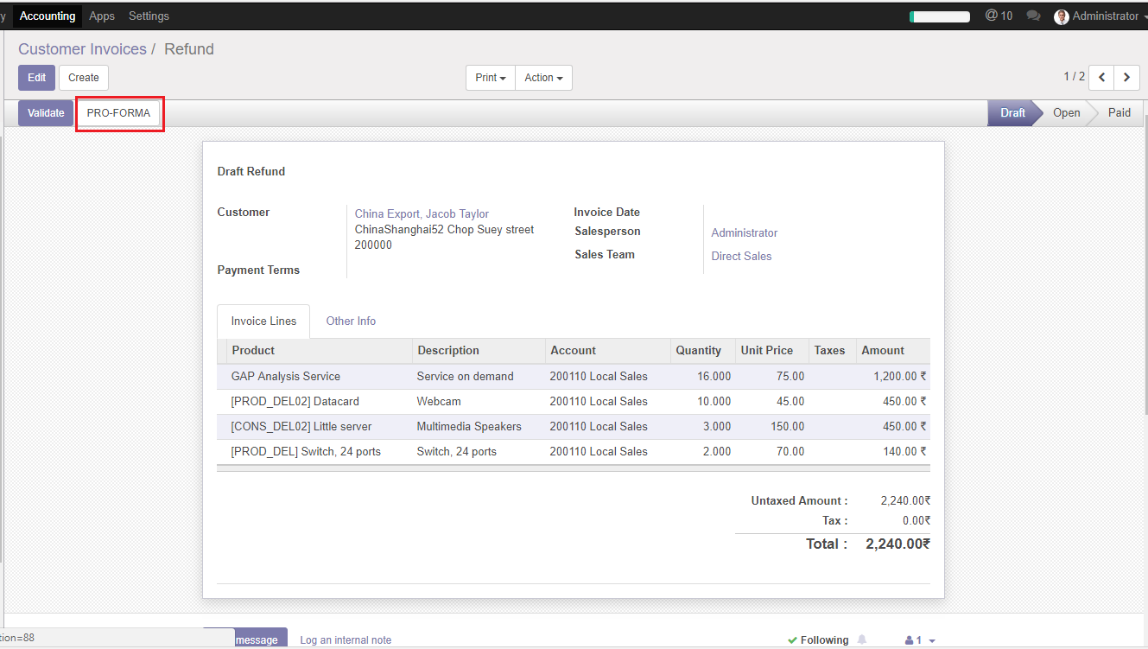
Task: Go to the next record arrow
Action: tap(1127, 77)
